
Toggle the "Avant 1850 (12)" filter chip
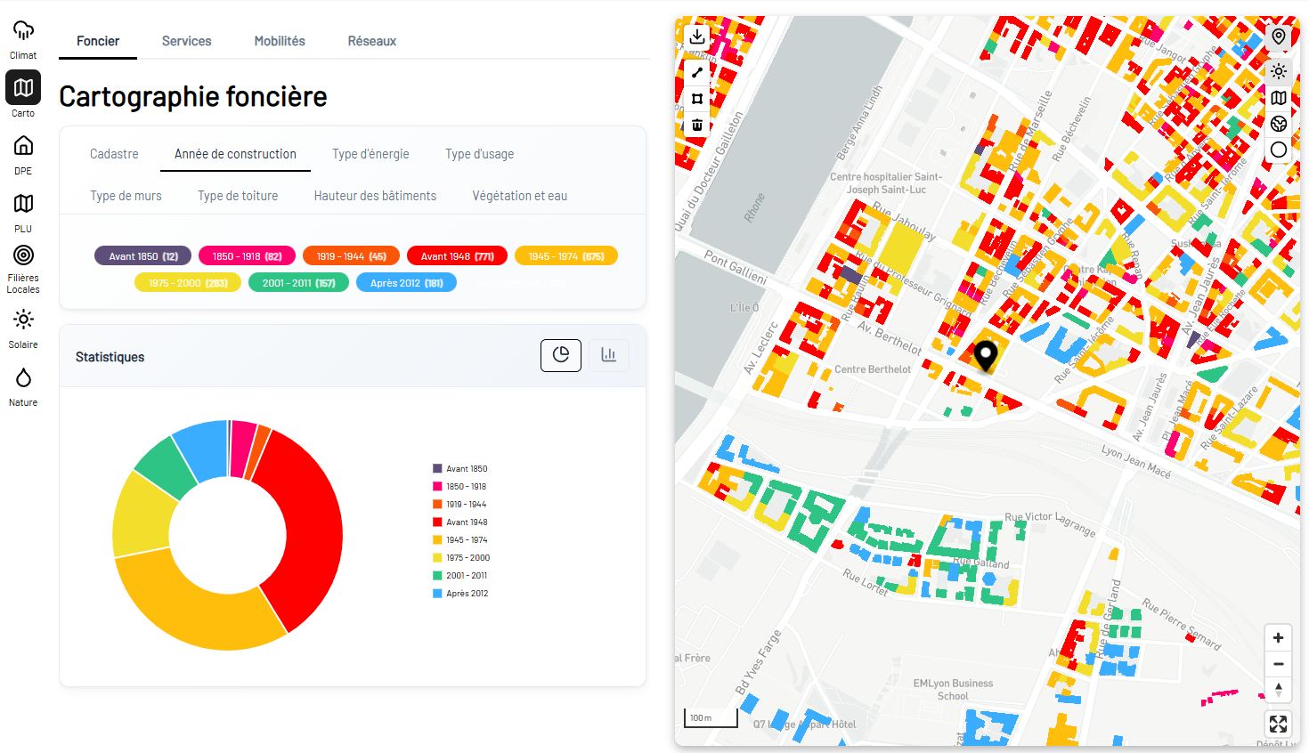[x=142, y=255]
